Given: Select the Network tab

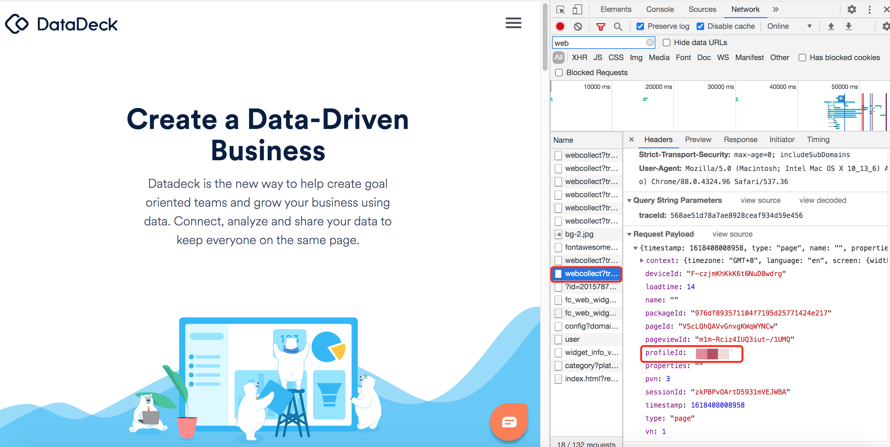Looking at the screenshot, I should tap(745, 9).
